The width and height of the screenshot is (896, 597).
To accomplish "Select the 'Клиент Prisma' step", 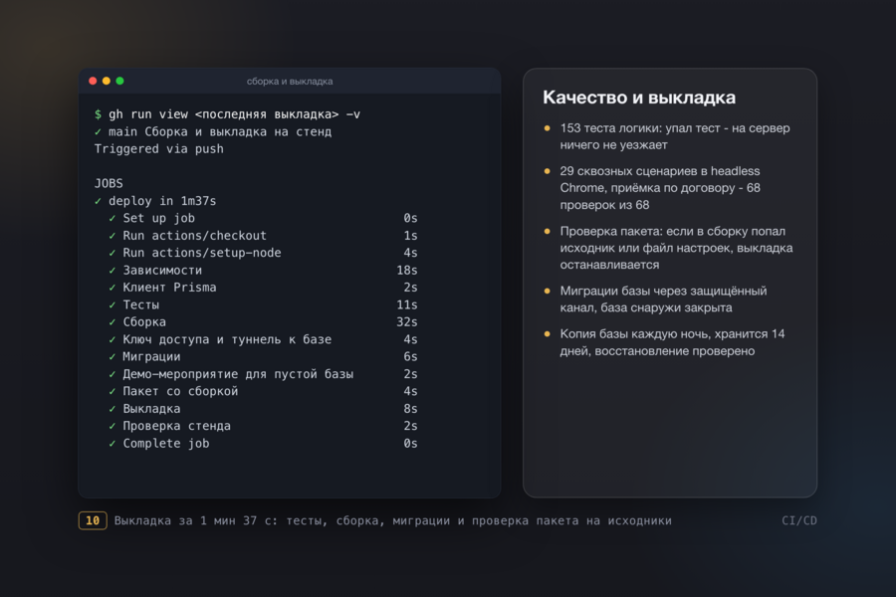I will (x=263, y=288).
